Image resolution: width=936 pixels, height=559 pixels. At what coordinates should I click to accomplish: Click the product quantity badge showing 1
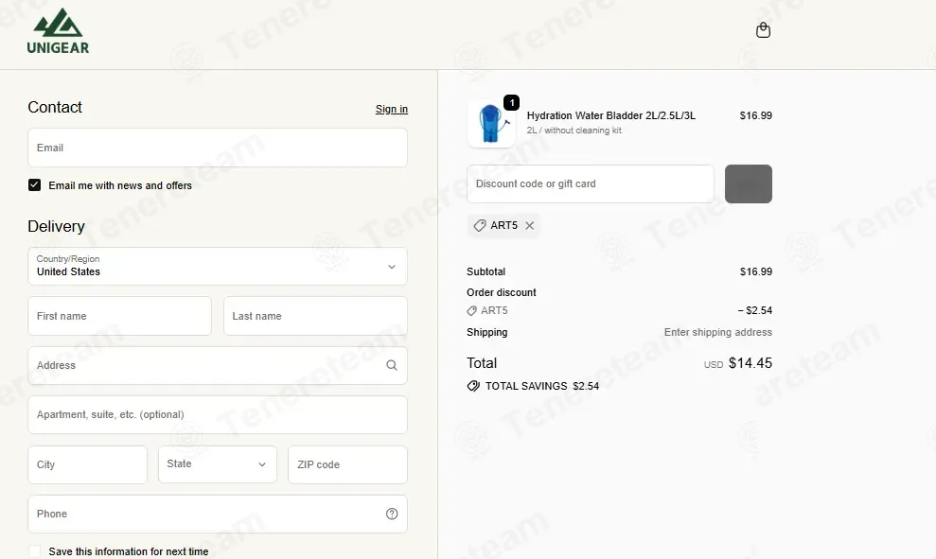(512, 102)
